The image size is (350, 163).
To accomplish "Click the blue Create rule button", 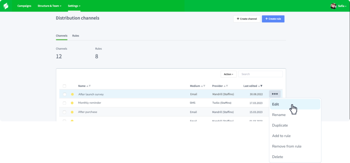I will point(273,19).
